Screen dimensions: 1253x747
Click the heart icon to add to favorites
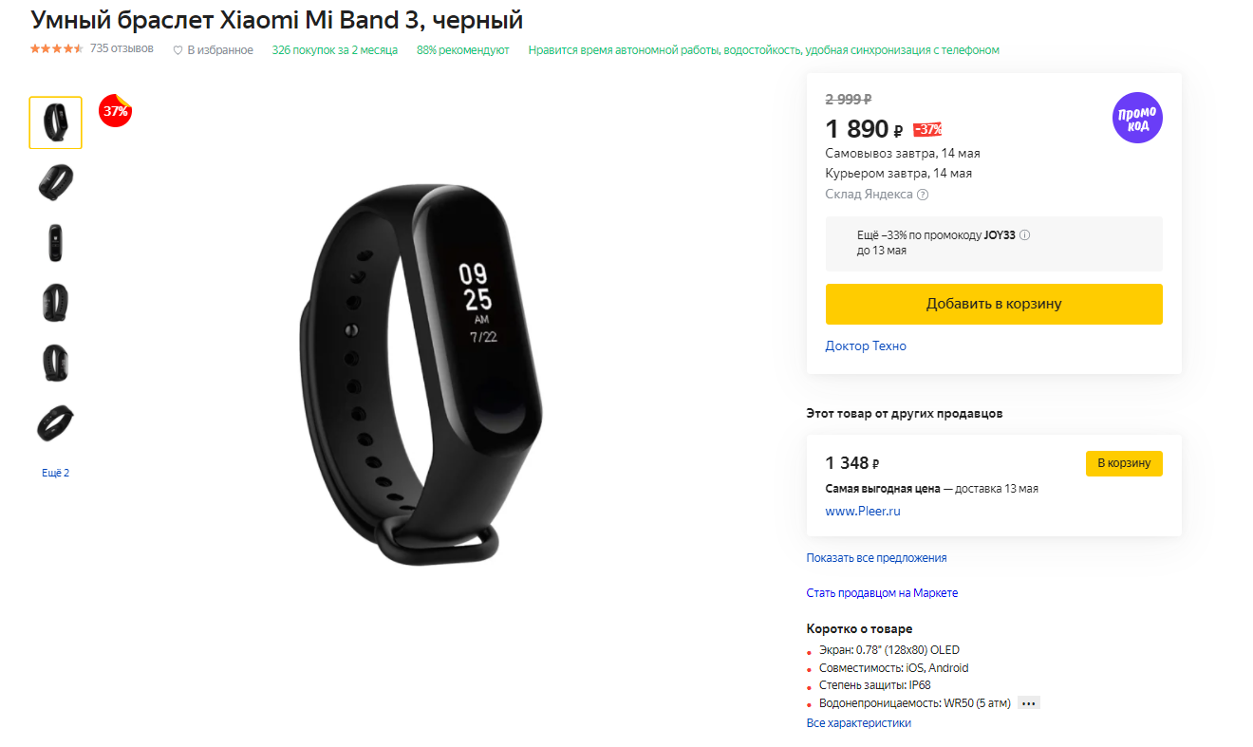(x=178, y=50)
